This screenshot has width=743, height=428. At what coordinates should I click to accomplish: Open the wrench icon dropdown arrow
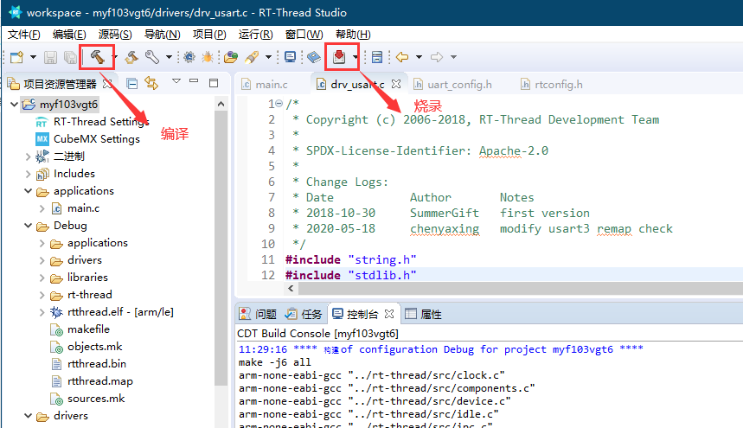169,57
